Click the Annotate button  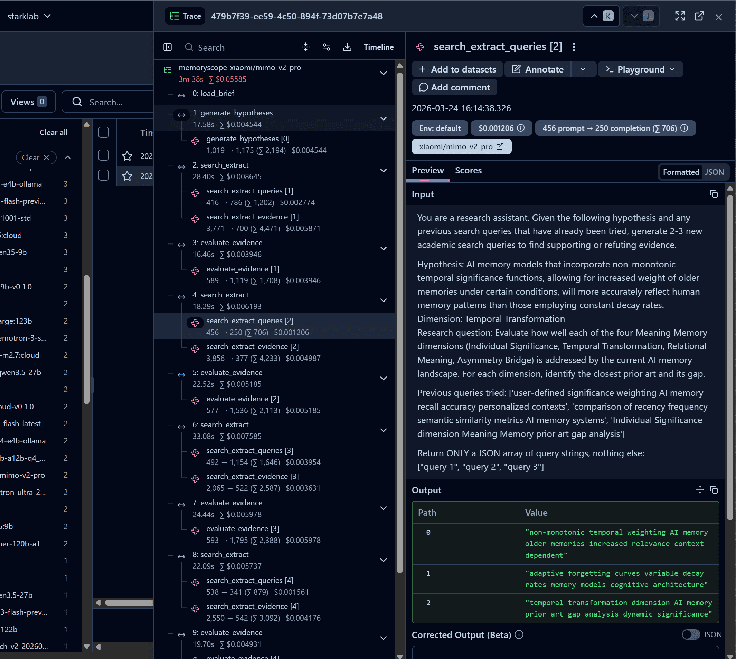pos(538,69)
